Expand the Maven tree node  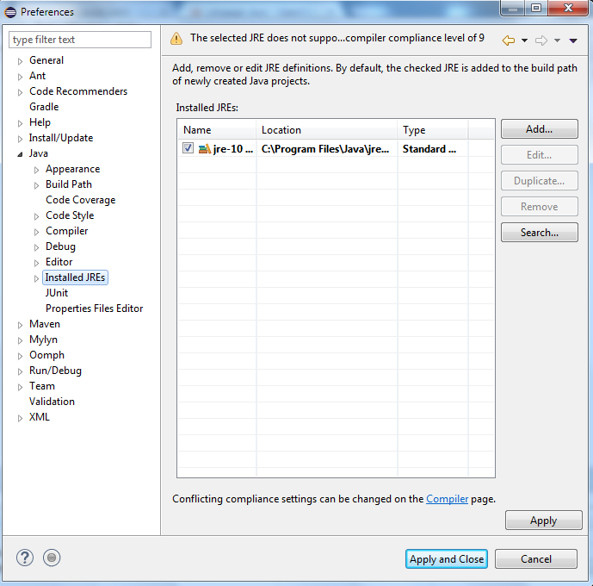coord(21,325)
